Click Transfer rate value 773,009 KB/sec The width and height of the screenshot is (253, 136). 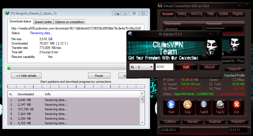click(50, 48)
